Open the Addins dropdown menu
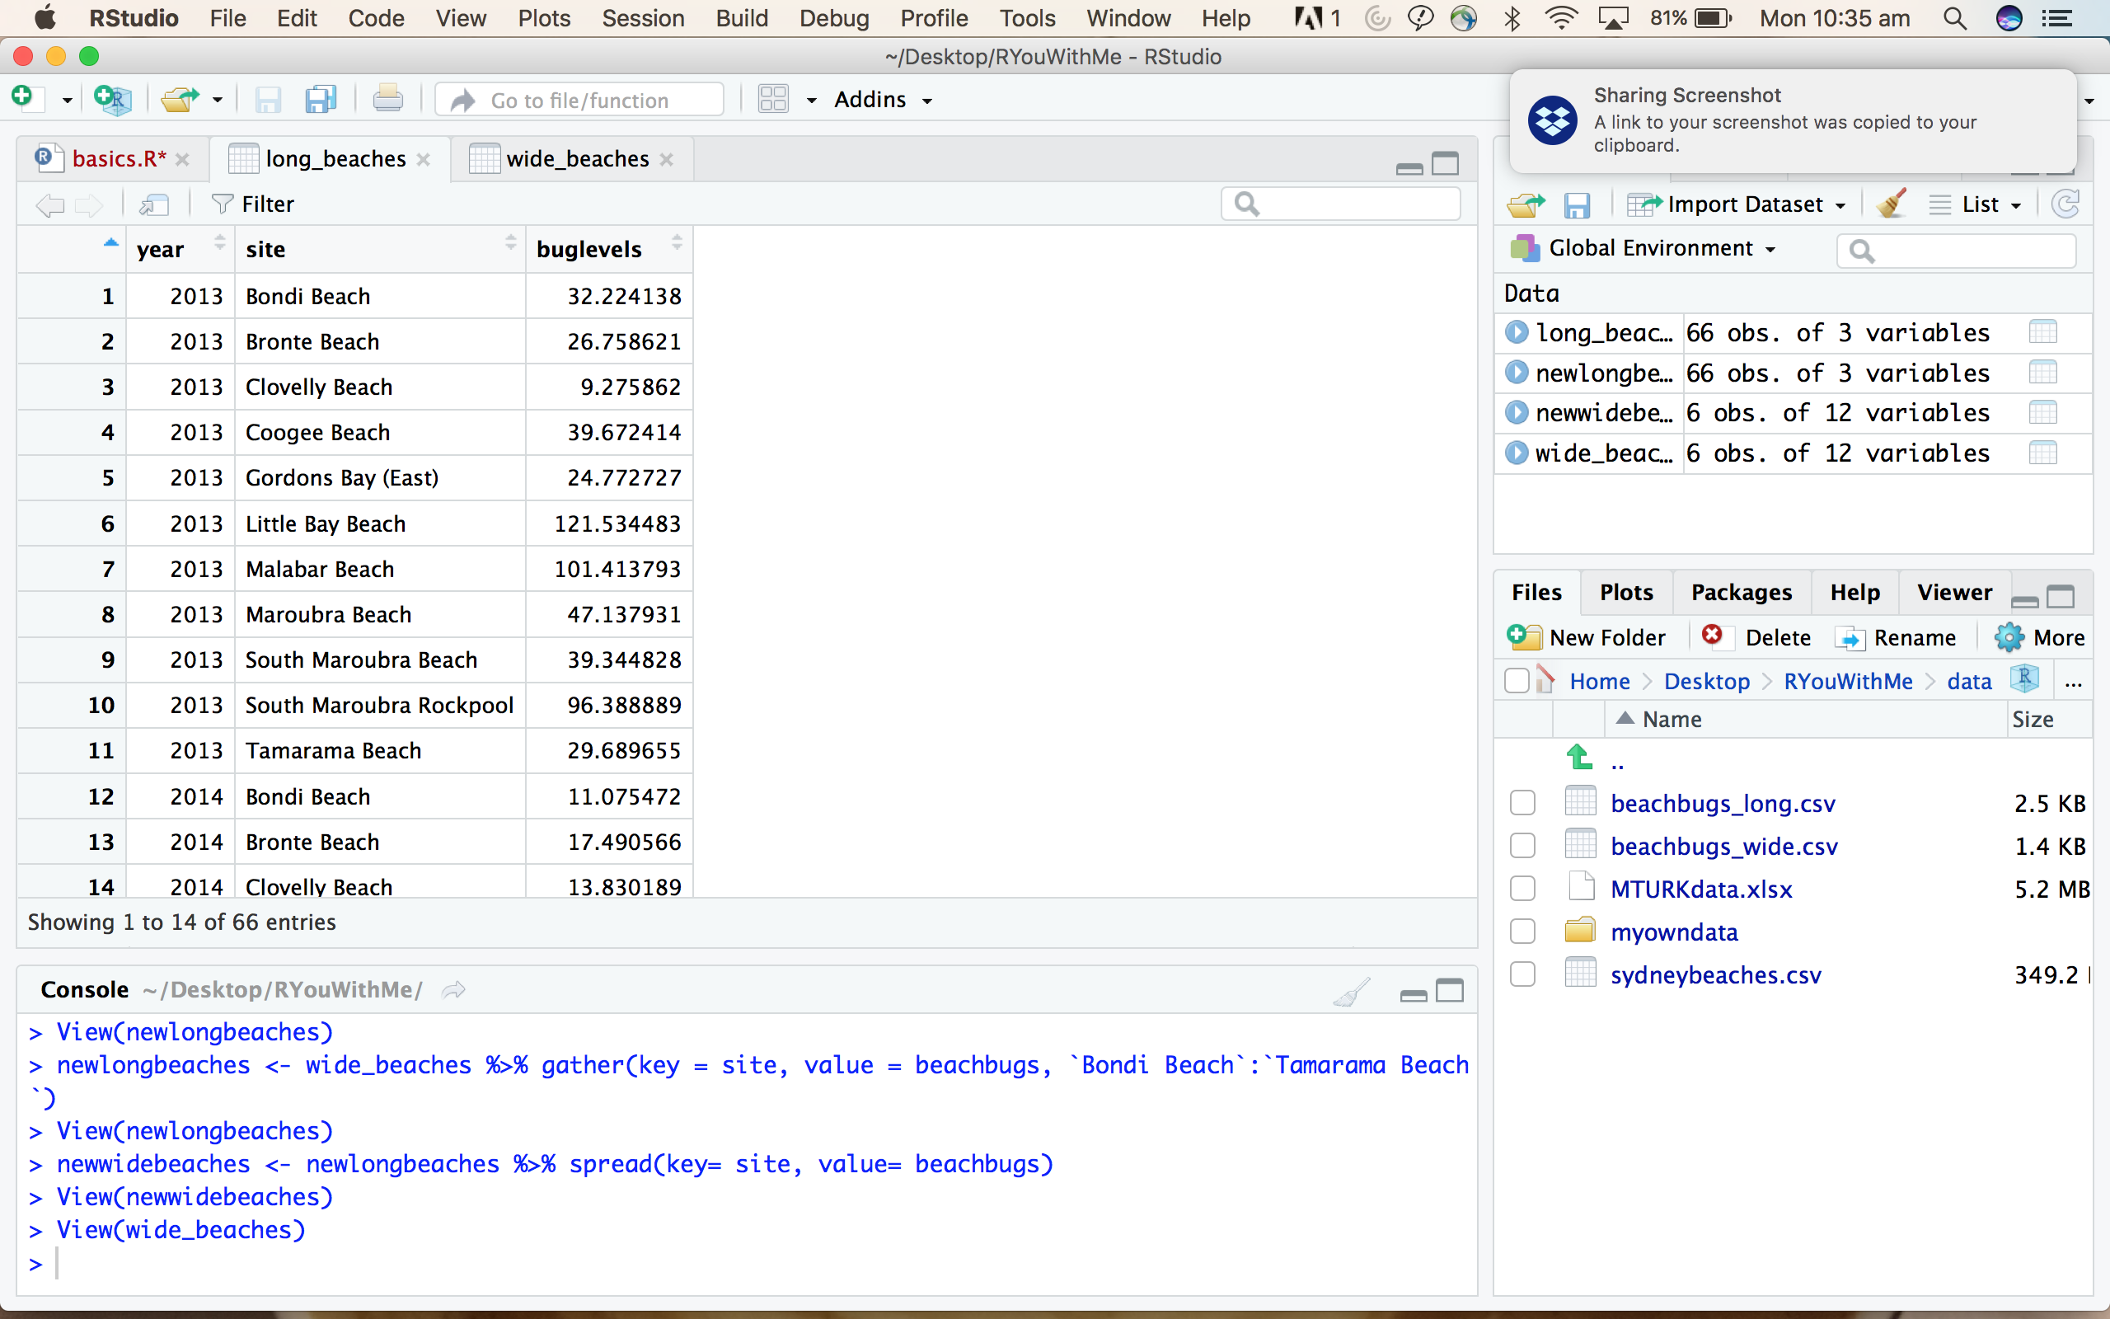 [x=883, y=100]
